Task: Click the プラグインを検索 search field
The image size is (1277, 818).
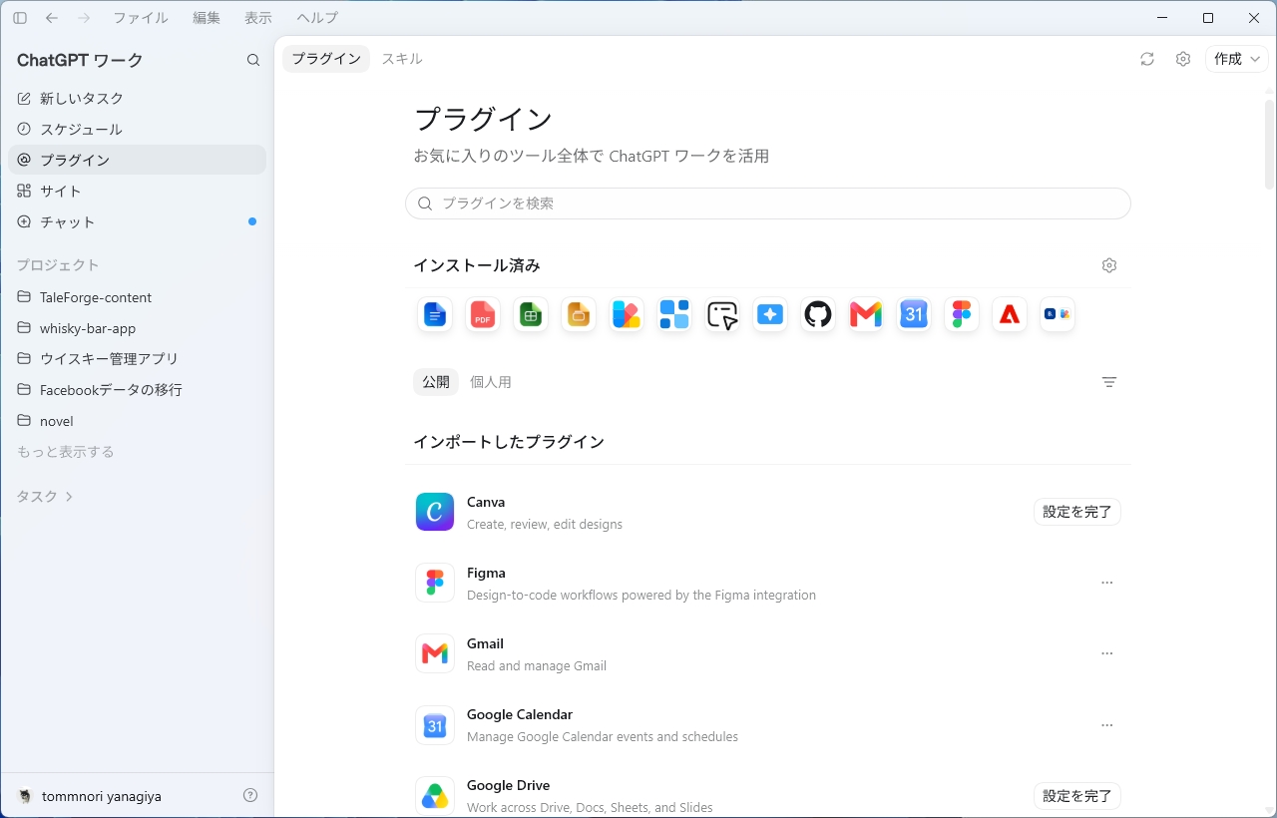Action: point(768,204)
